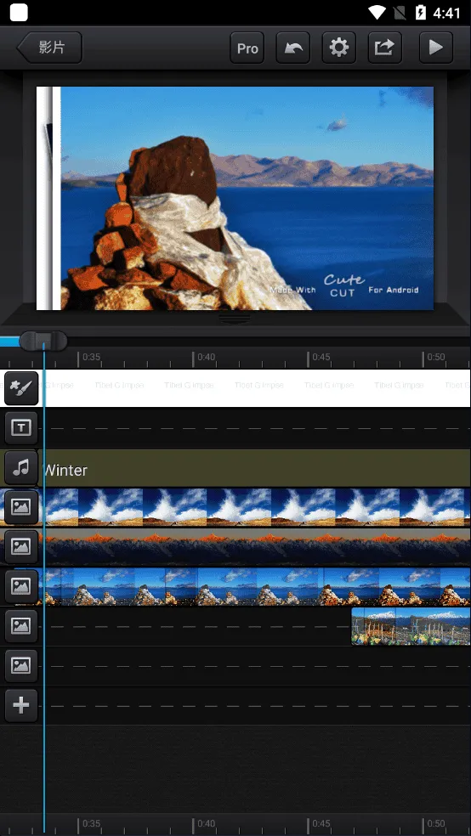Image resolution: width=471 pixels, height=836 pixels.
Task: Select the empty fifth photo track icon
Action: click(x=21, y=665)
